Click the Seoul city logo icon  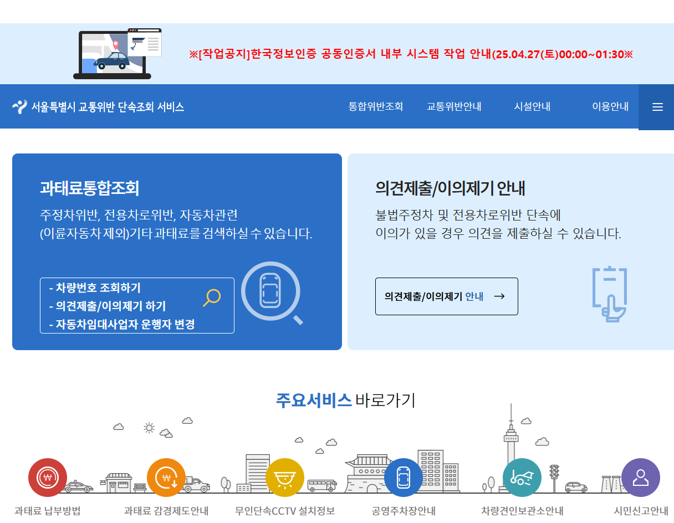[x=19, y=107]
